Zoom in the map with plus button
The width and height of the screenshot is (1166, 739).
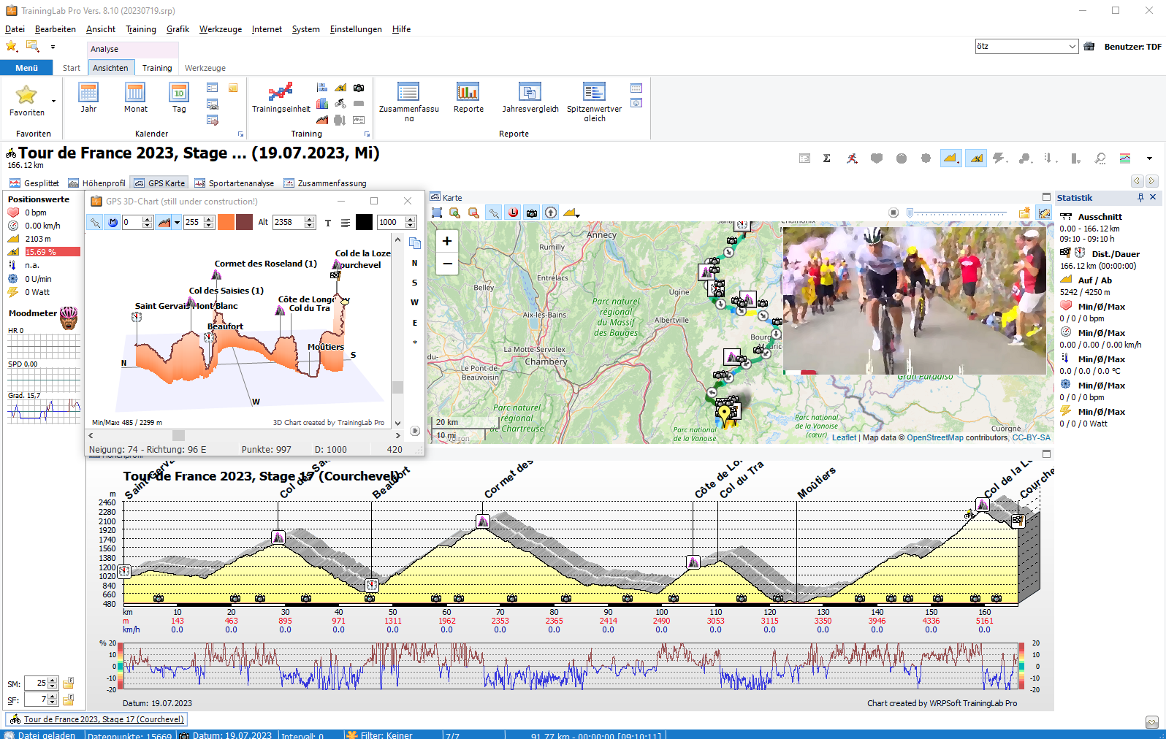tap(447, 241)
